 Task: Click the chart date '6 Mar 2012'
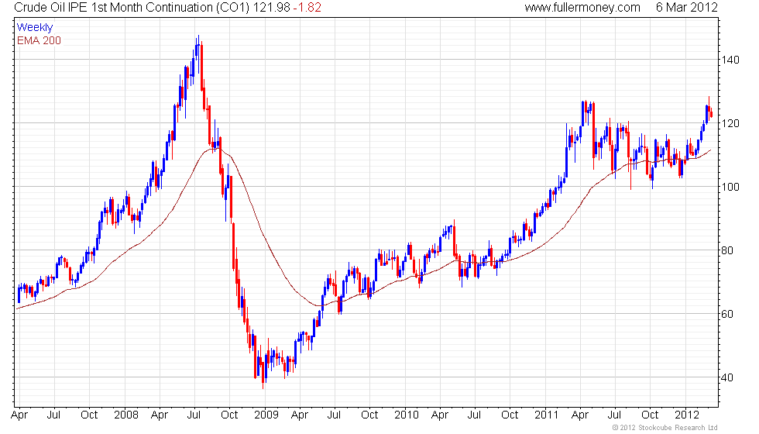click(686, 7)
